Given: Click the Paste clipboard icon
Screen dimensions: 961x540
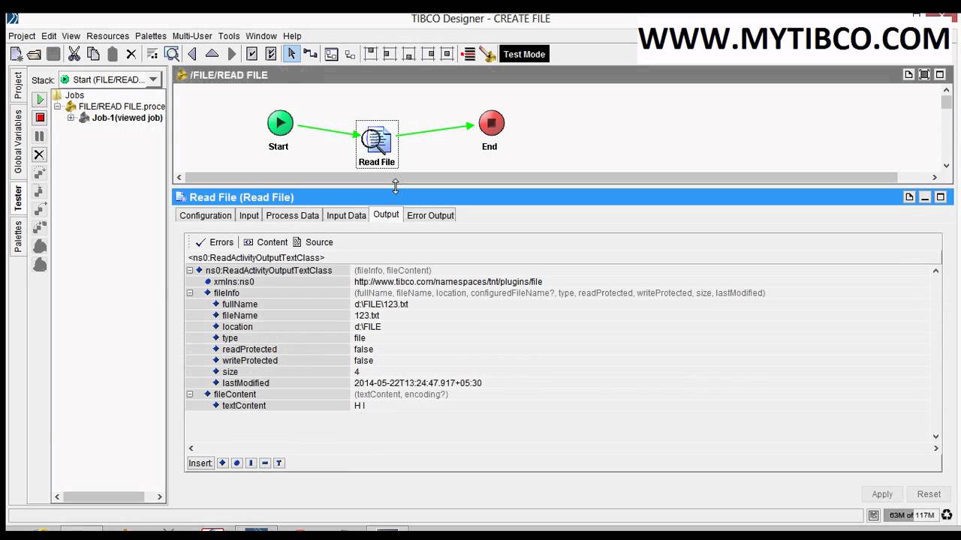Looking at the screenshot, I should pyautogui.click(x=113, y=54).
